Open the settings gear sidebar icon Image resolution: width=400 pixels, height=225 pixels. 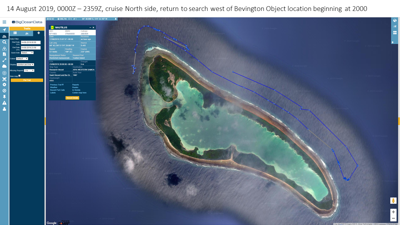coord(4,84)
